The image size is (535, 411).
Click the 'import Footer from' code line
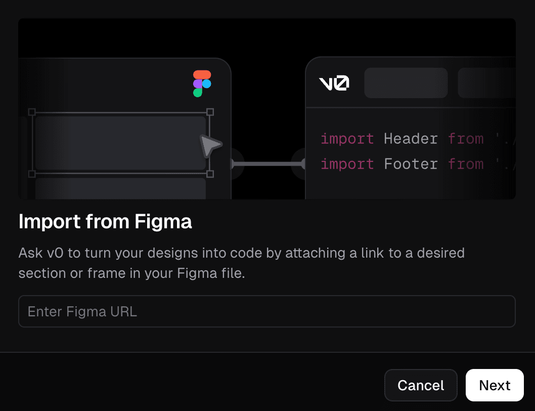[x=402, y=163]
